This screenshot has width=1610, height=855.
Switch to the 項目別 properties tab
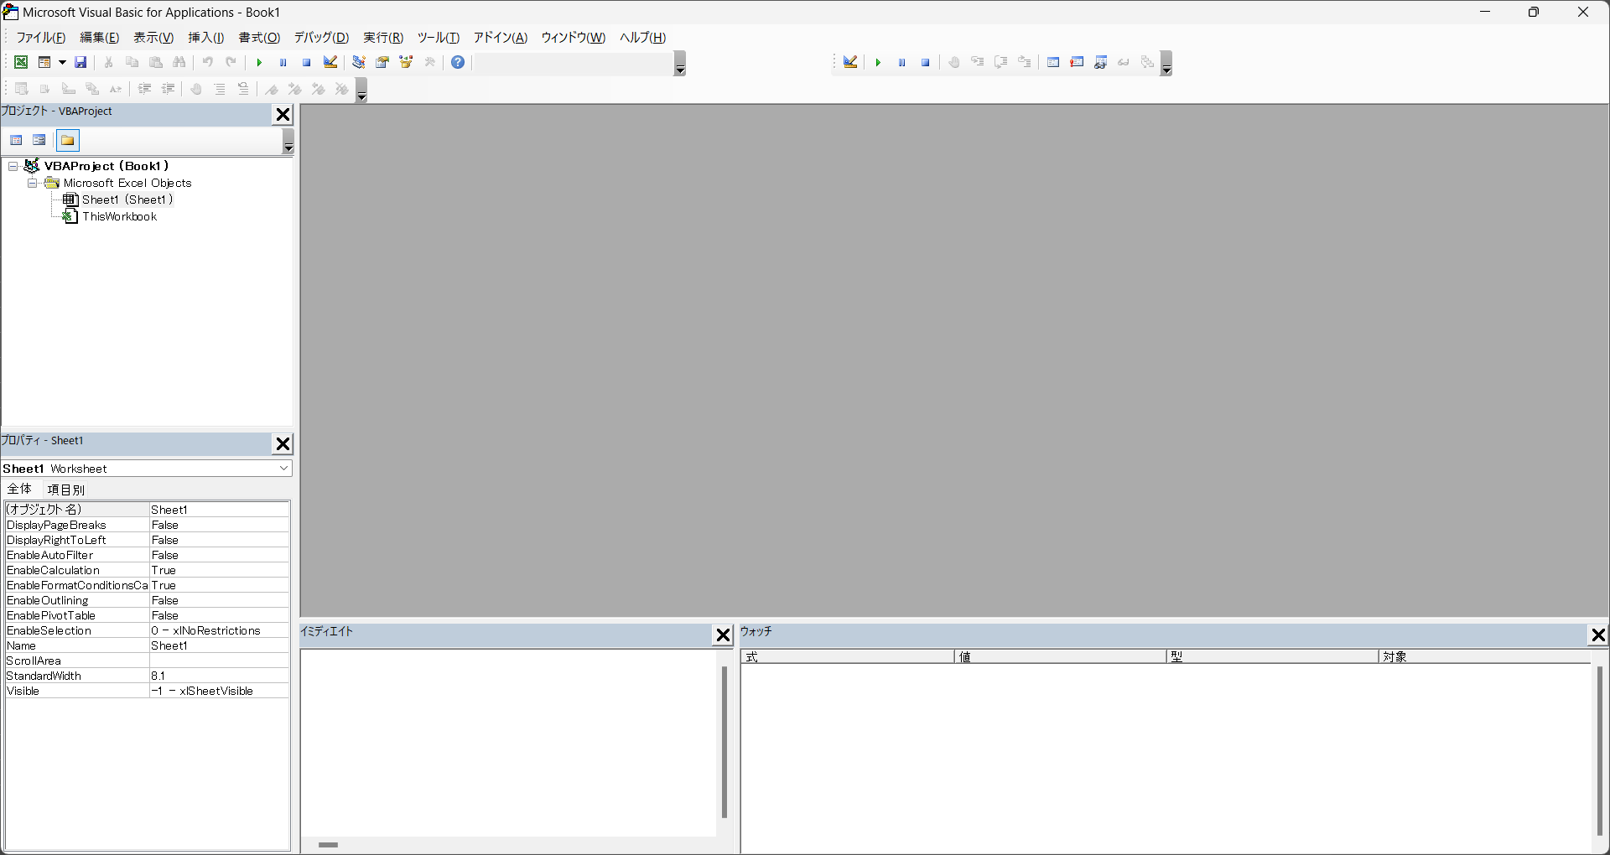coord(65,490)
